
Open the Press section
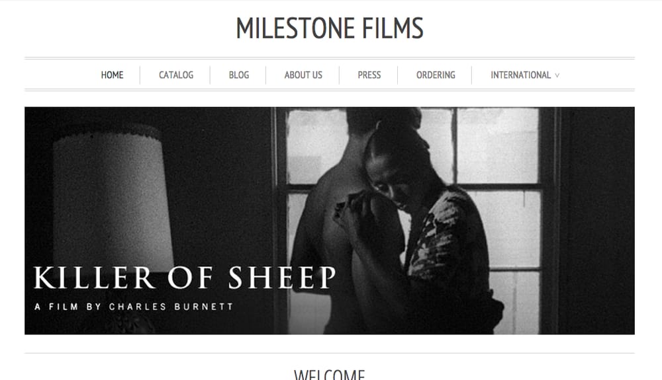(369, 75)
